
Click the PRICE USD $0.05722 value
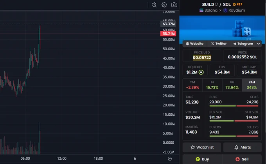pos(202,58)
